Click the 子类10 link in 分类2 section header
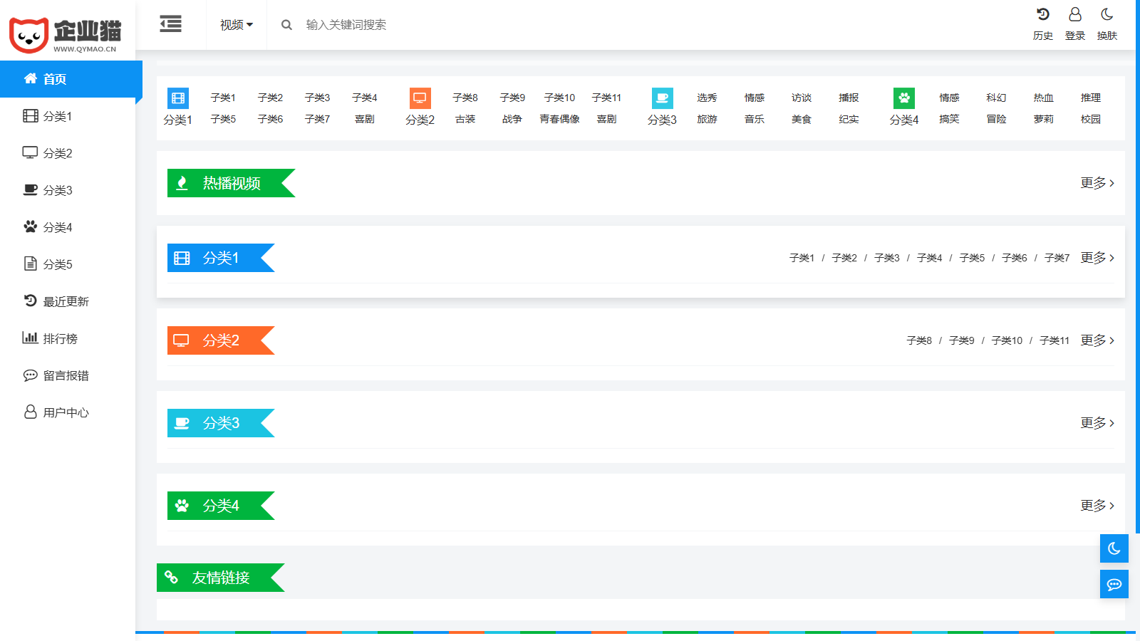1140x641 pixels. point(1006,340)
